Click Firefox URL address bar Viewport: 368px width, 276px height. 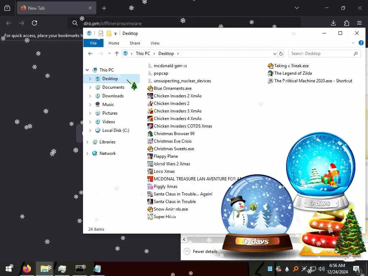[184, 23]
